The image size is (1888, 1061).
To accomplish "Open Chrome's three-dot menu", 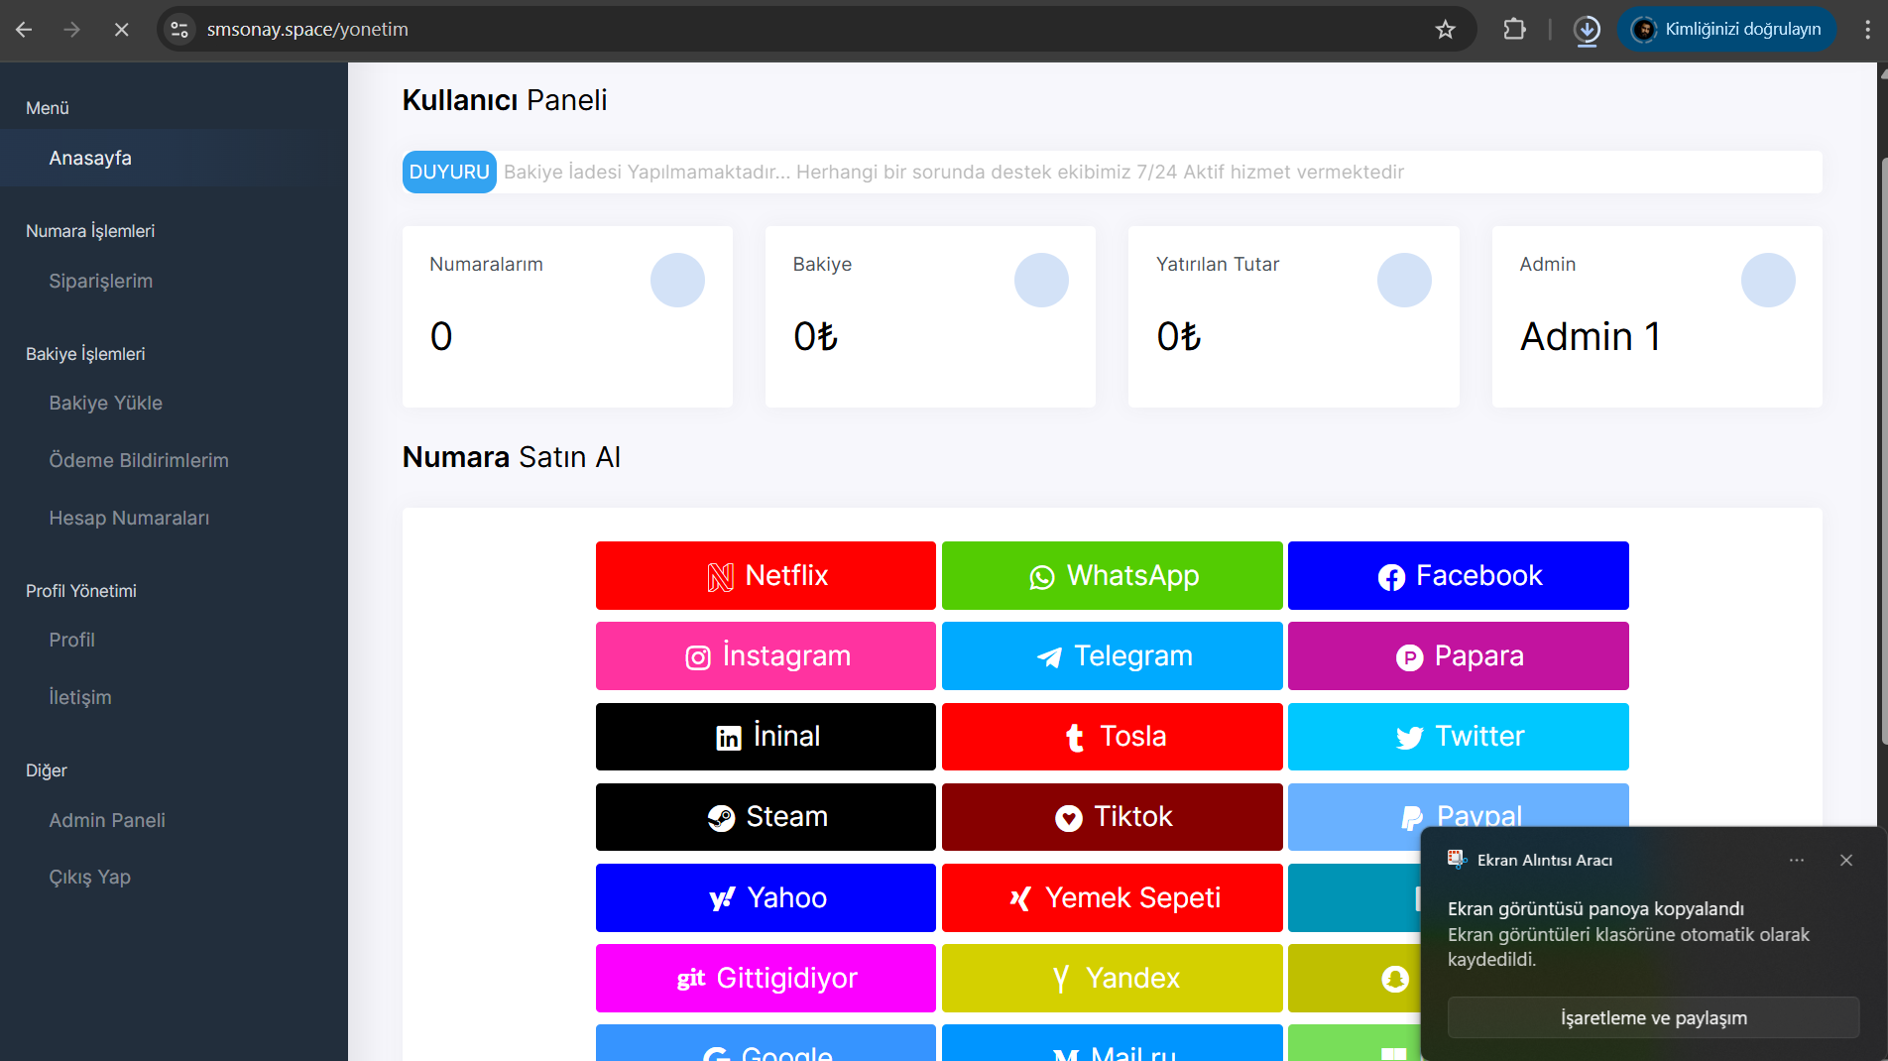I will [x=1867, y=30].
